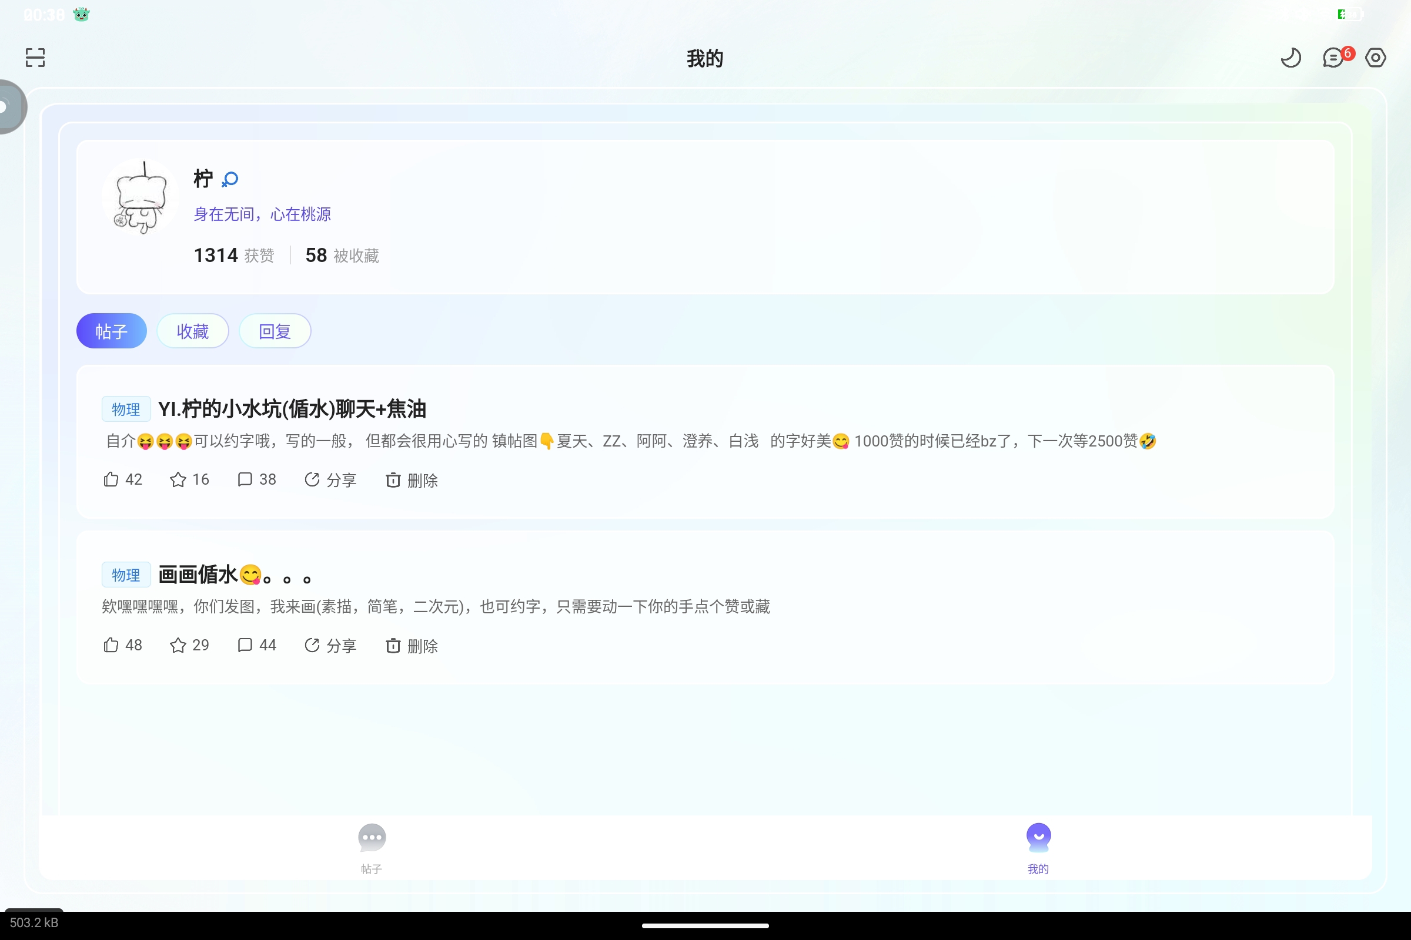Open the 物理 category of the first post
Viewport: 1411px width, 940px height.
(x=126, y=409)
